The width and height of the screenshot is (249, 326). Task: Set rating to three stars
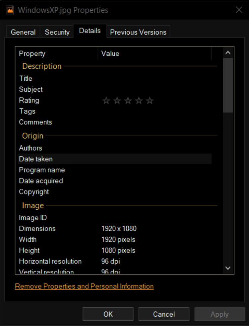128,101
